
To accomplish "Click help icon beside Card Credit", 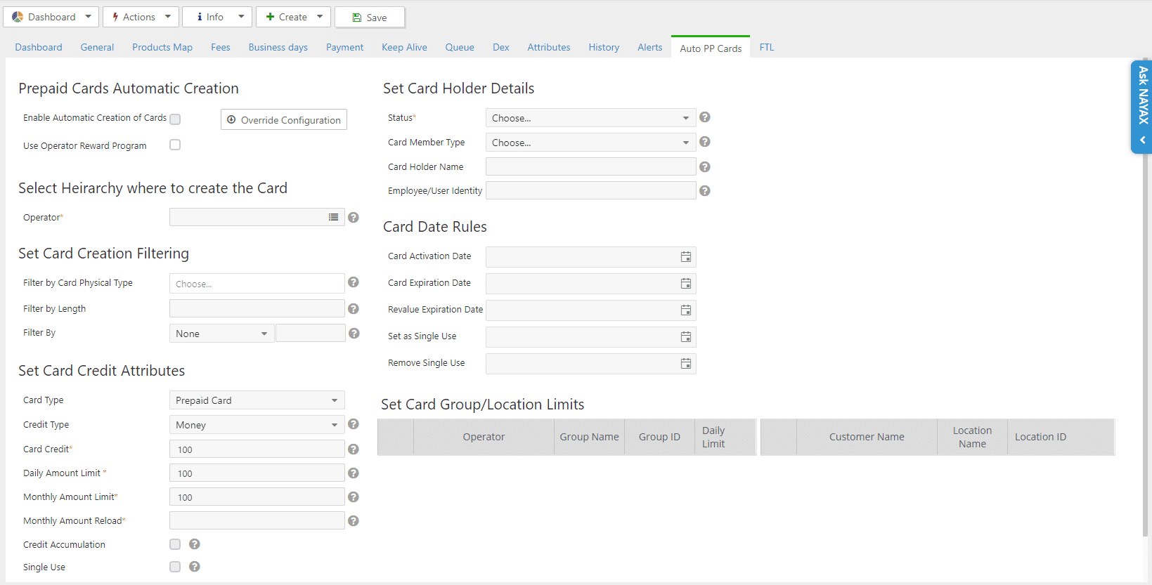I will click(x=354, y=449).
